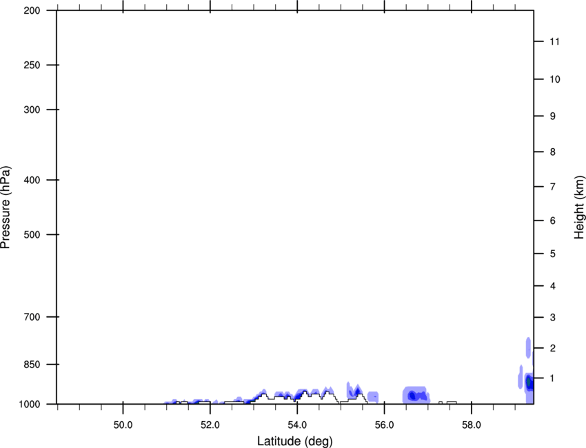586x448 pixels.
Task: Click the 6 km height label
Action: pos(553,221)
